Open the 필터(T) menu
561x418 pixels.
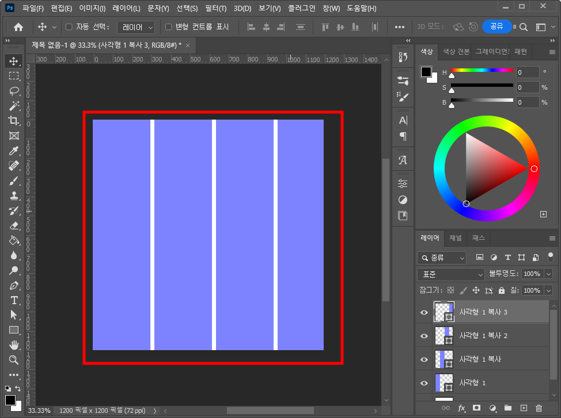pyautogui.click(x=216, y=8)
